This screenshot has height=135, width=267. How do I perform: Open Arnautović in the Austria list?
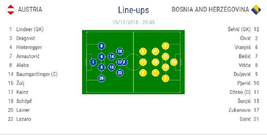(x=28, y=56)
